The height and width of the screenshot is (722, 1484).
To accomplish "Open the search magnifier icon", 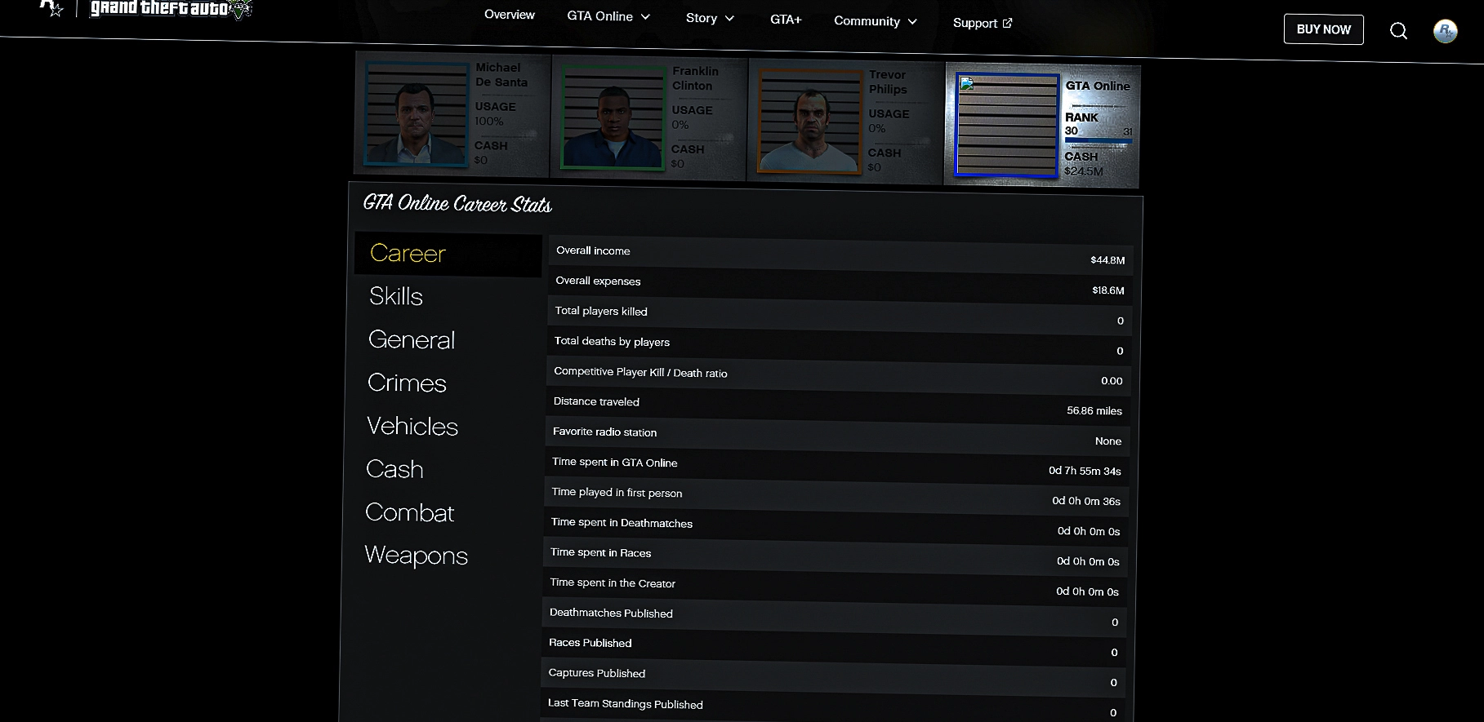I will click(x=1398, y=31).
